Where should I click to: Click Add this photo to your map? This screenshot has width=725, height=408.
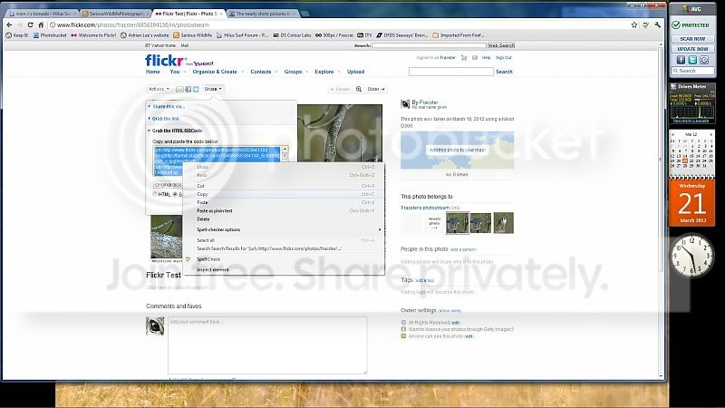click(457, 150)
